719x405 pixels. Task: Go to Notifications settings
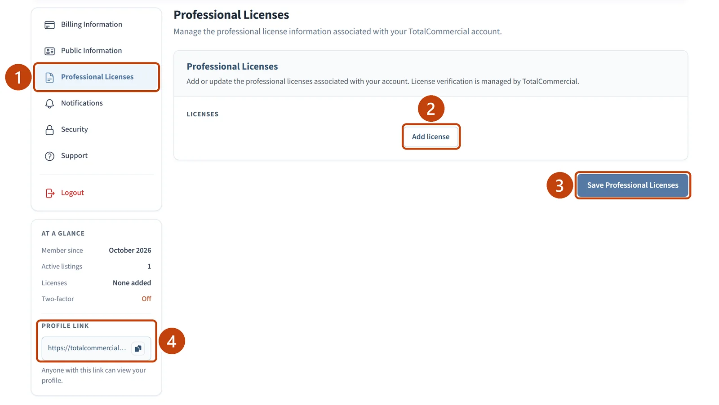click(x=97, y=103)
